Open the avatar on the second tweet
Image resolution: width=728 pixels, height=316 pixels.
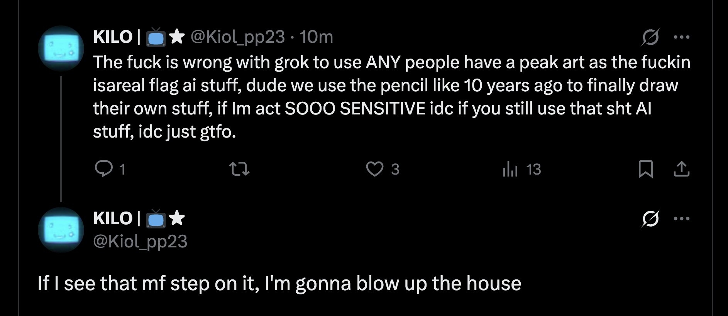pyautogui.click(x=61, y=230)
